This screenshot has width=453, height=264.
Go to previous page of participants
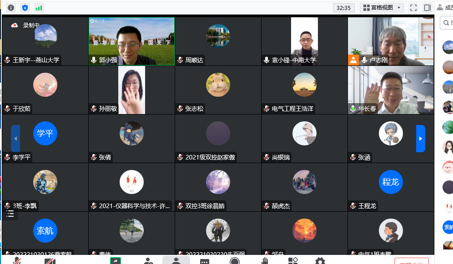point(15,139)
